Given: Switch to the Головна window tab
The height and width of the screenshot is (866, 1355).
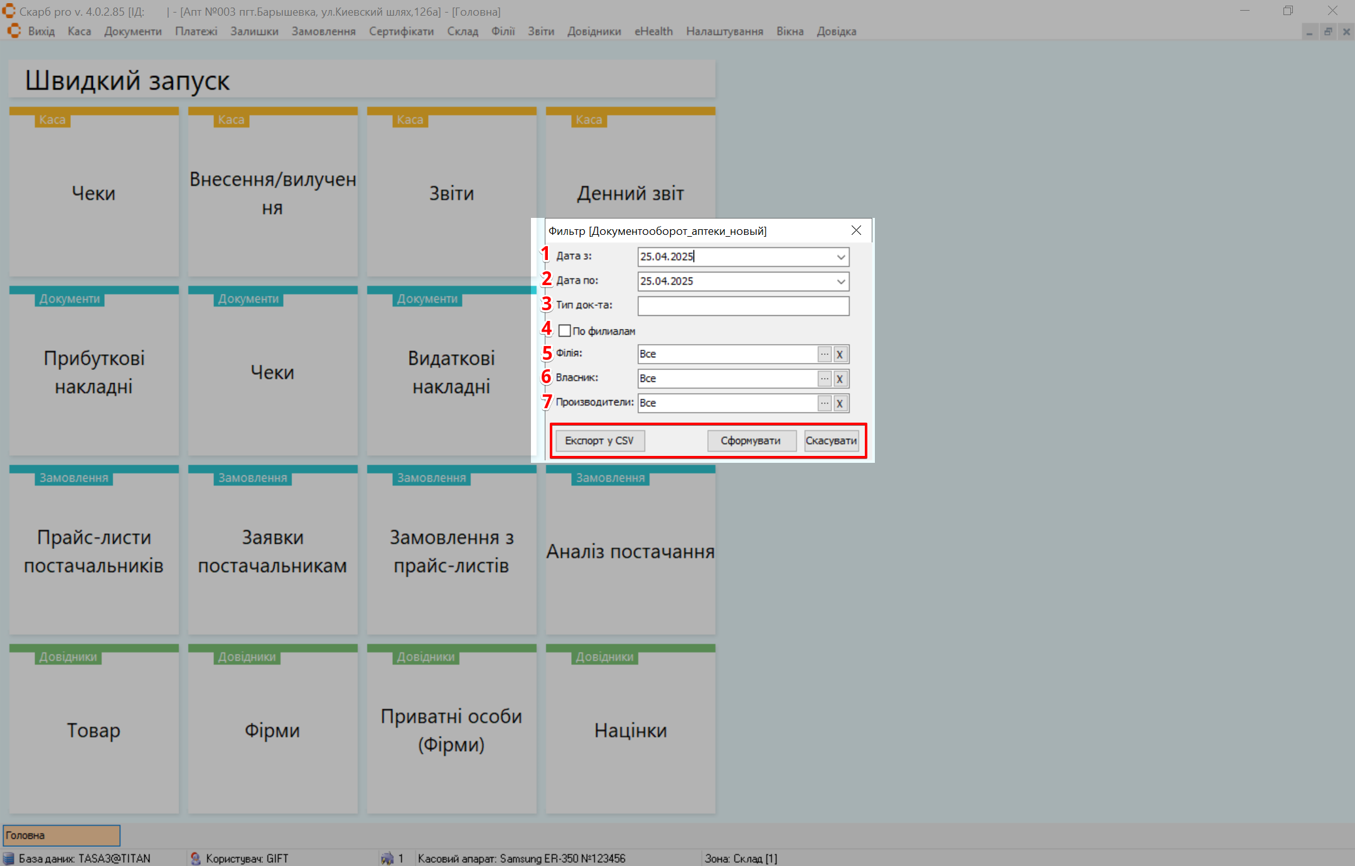Looking at the screenshot, I should coord(62,835).
